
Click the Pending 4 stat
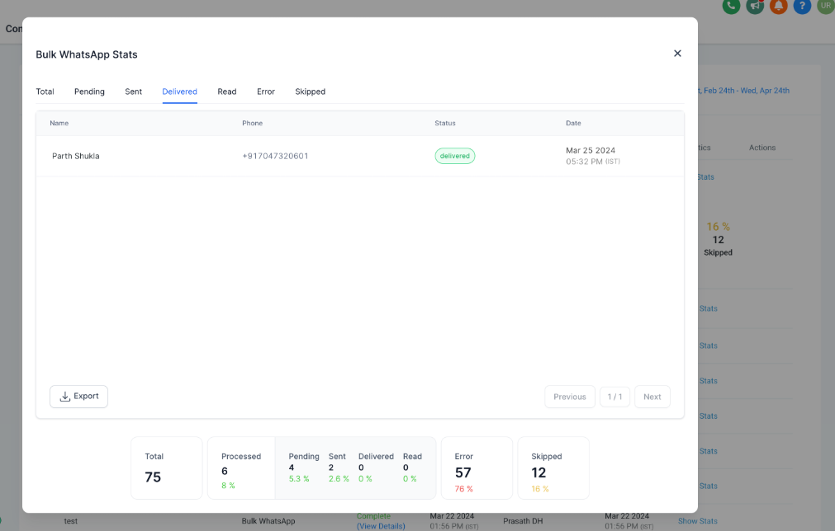(304, 468)
